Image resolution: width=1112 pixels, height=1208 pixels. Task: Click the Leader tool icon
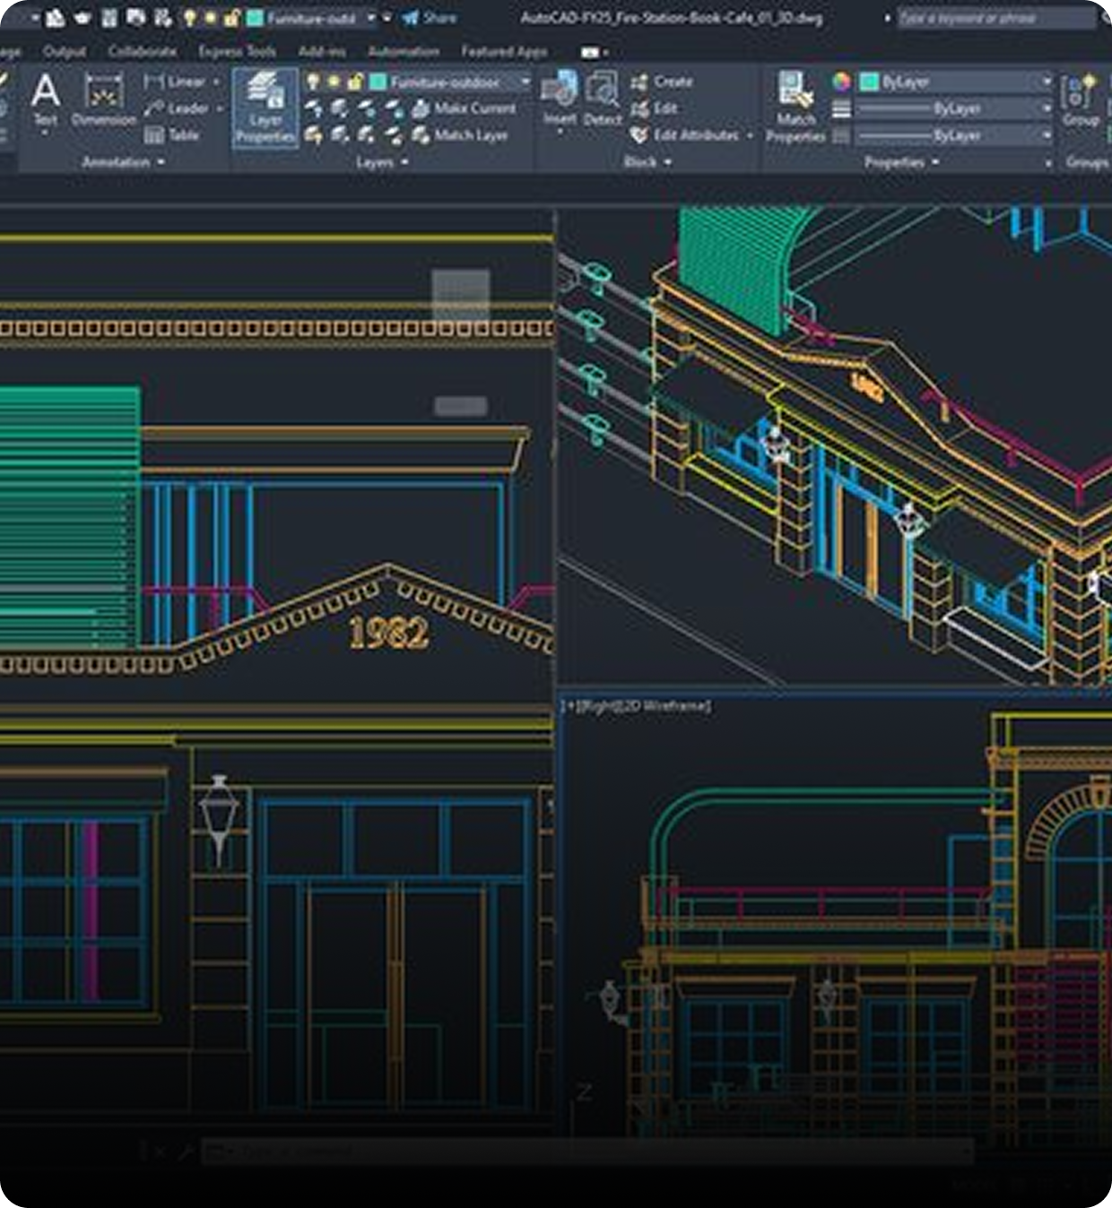pos(154,108)
